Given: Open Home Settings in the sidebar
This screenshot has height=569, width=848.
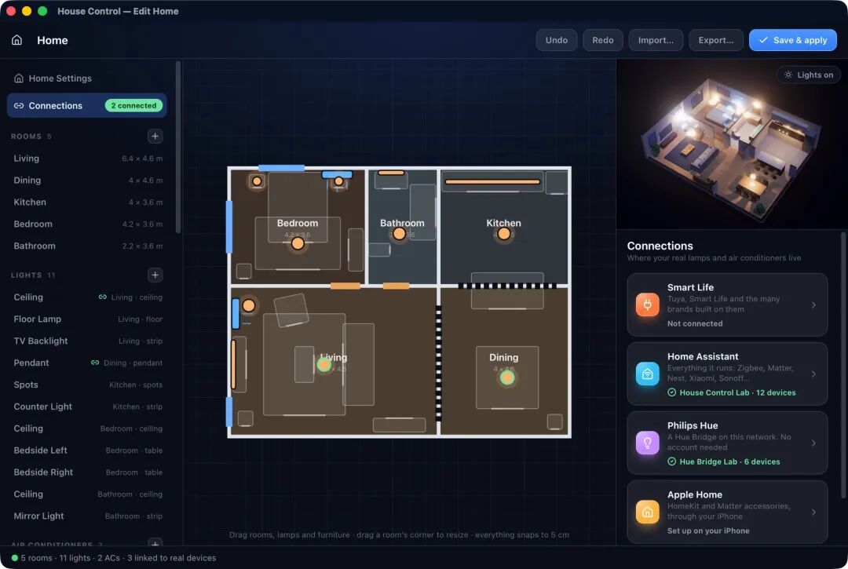Looking at the screenshot, I should pos(87,78).
